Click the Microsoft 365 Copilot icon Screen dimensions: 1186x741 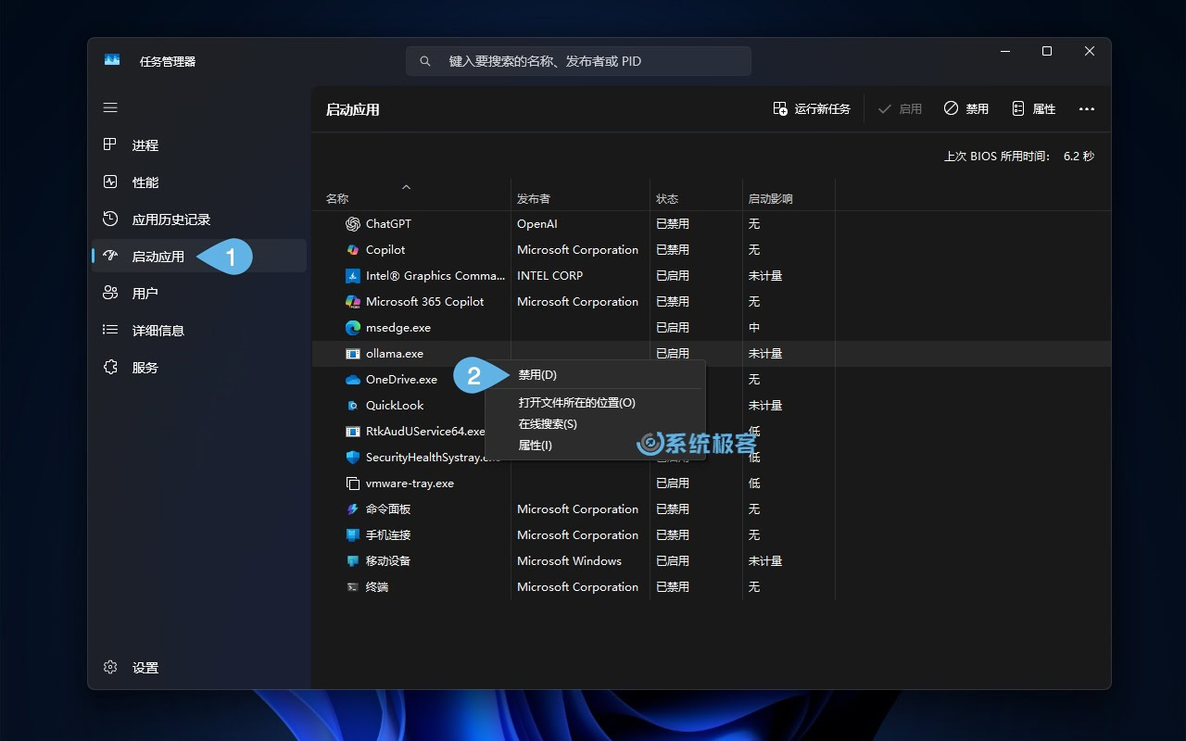coord(352,302)
